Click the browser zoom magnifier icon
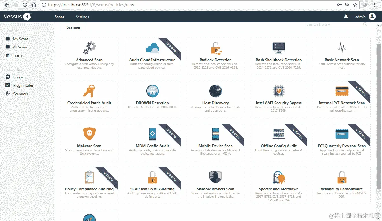Image resolution: width=382 pixels, height=221 pixels. (x=347, y=5)
